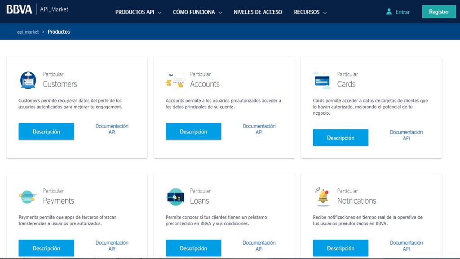The height and width of the screenshot is (259, 460).
Task: Open Descripción for Customers
Action: 46,131
